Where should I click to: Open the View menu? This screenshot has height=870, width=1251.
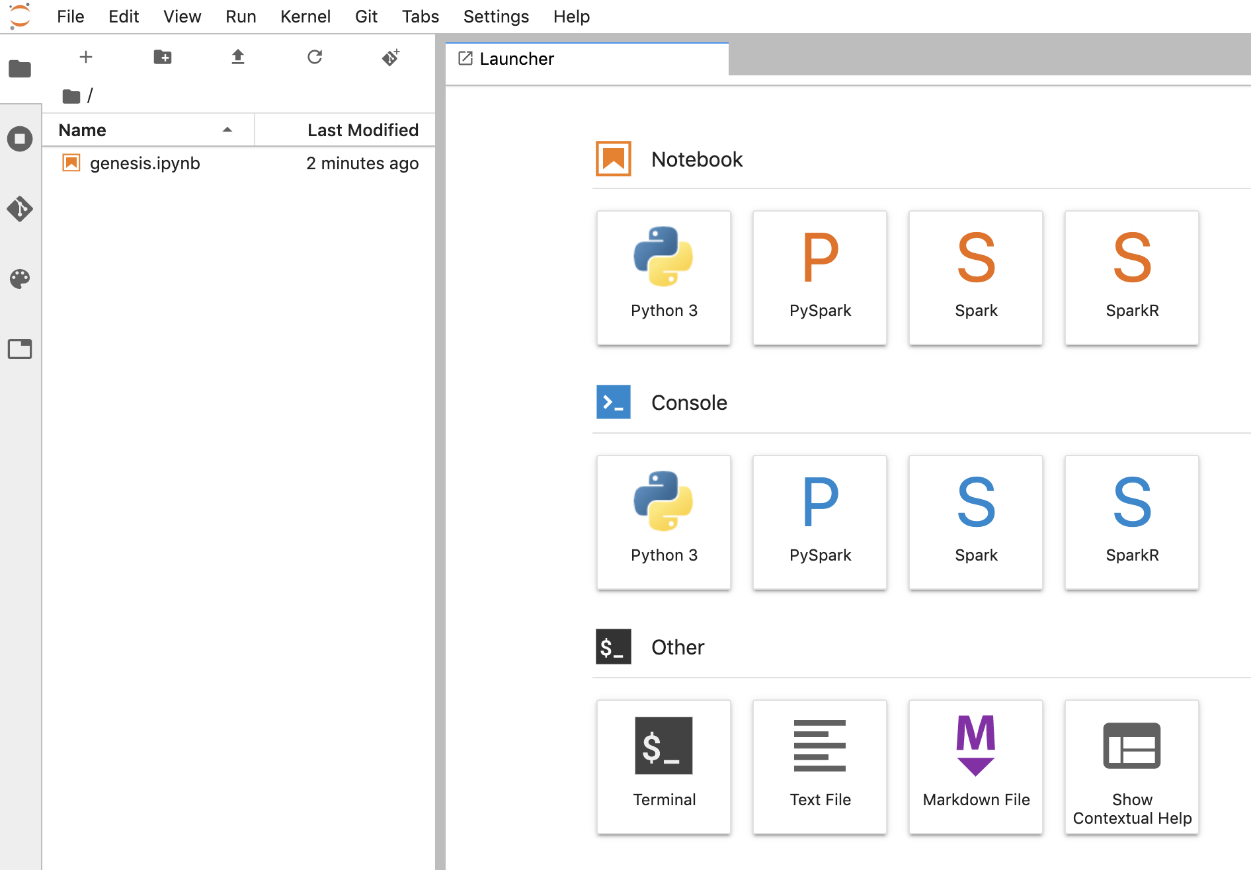click(x=182, y=17)
